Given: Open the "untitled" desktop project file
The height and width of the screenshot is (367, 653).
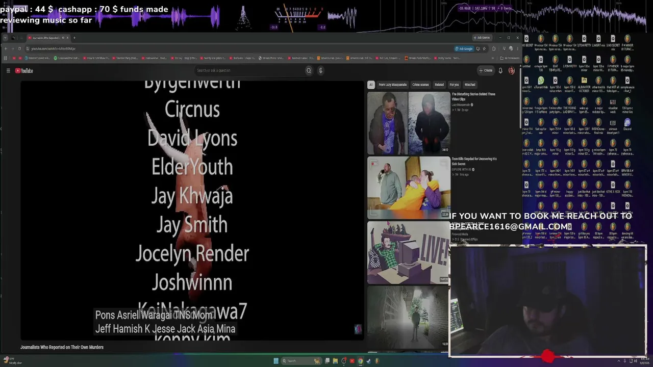Looking at the screenshot, I should (526, 62).
